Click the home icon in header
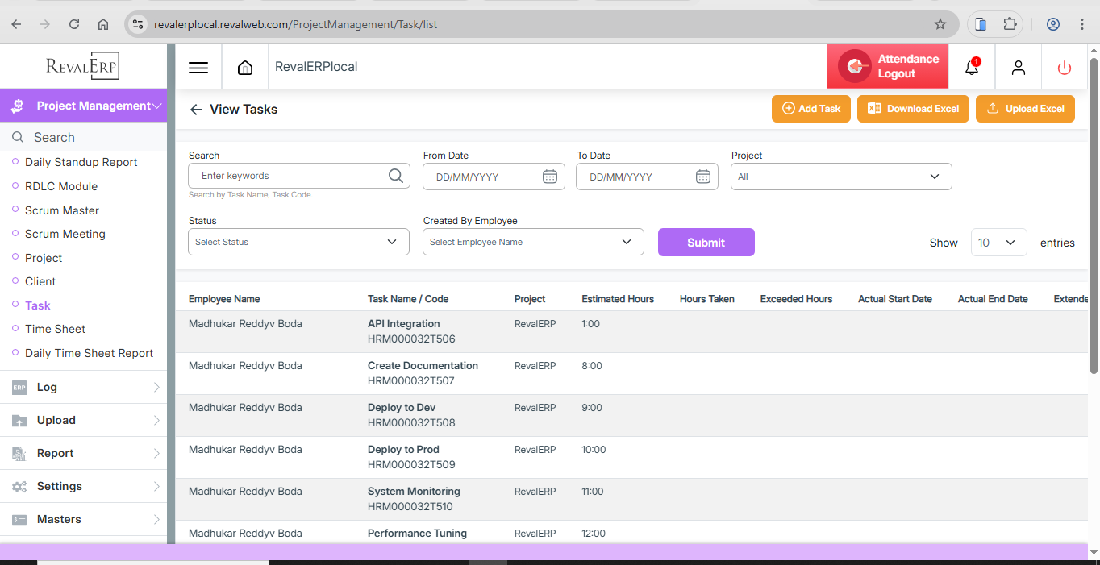 click(x=245, y=68)
